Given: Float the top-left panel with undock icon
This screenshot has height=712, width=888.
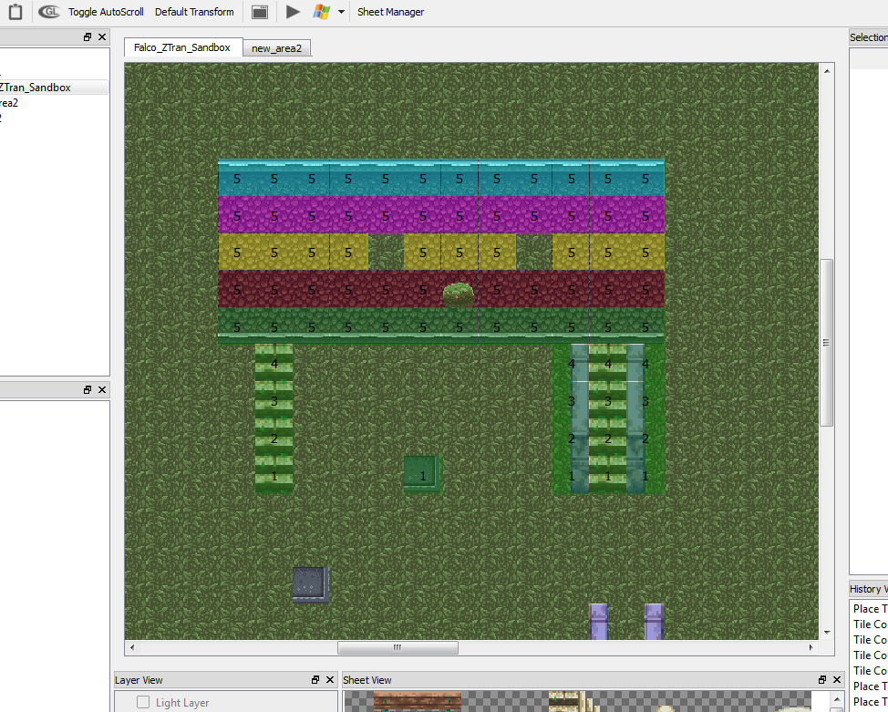Looking at the screenshot, I should 88,36.
